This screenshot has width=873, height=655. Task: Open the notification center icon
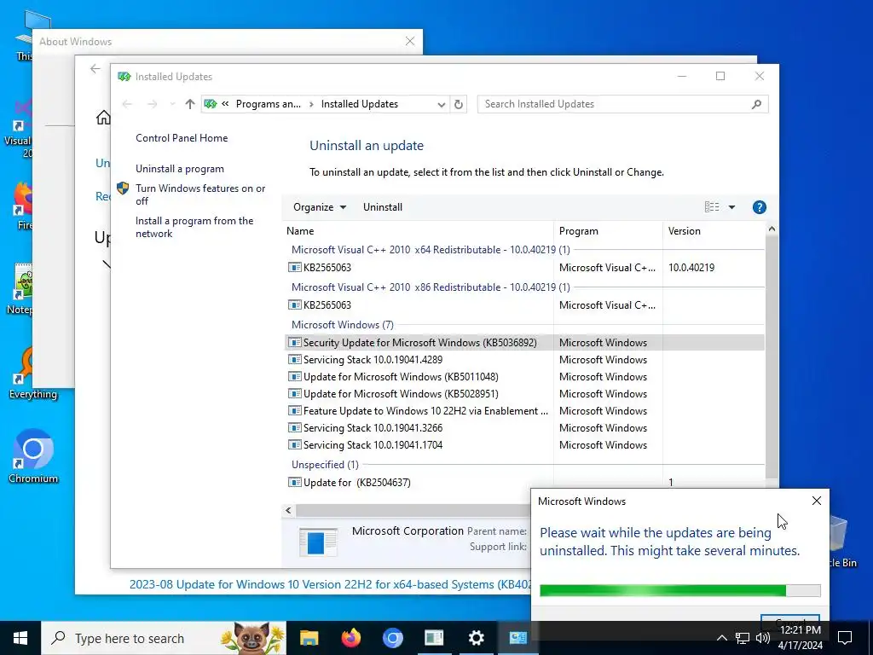pos(845,638)
